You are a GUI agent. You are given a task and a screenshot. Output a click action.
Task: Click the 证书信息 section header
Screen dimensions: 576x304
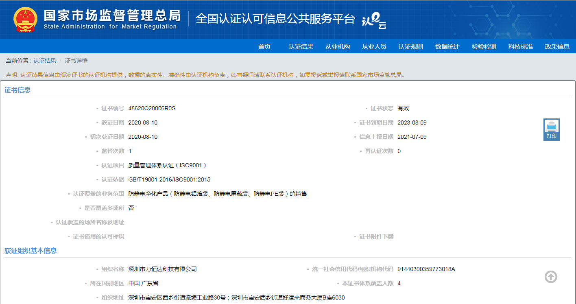17,90
